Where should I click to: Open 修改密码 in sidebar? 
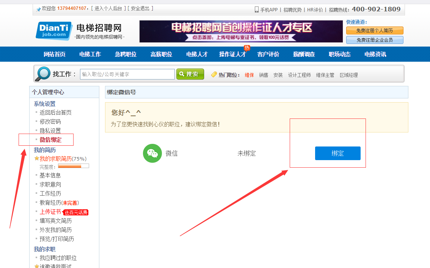(50, 122)
